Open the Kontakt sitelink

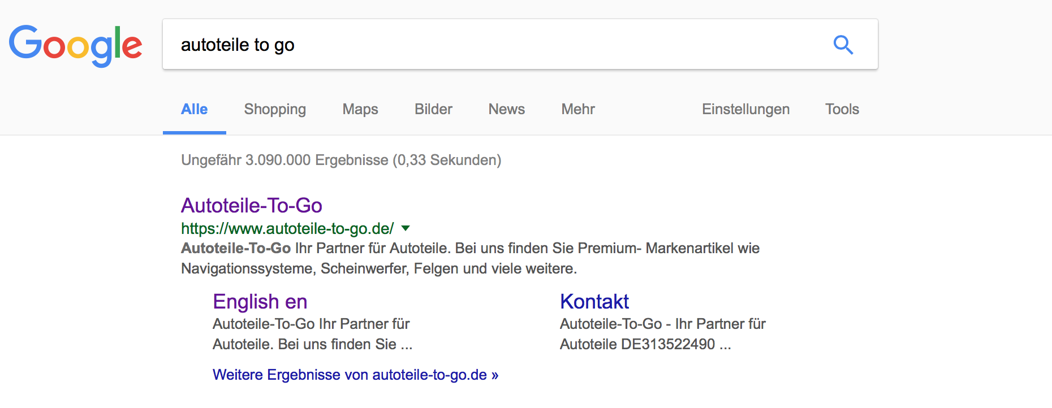coord(594,302)
